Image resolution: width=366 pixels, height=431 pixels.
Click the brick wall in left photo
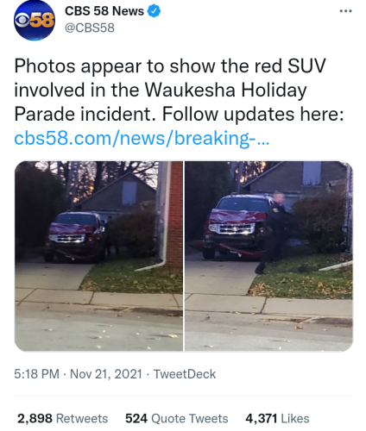174,214
